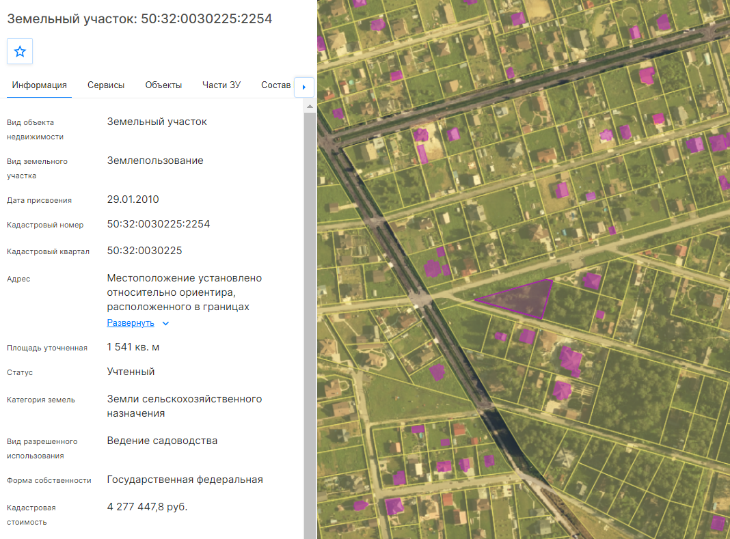Add parcel to favorites with star icon
This screenshot has width=730, height=539.
(20, 51)
